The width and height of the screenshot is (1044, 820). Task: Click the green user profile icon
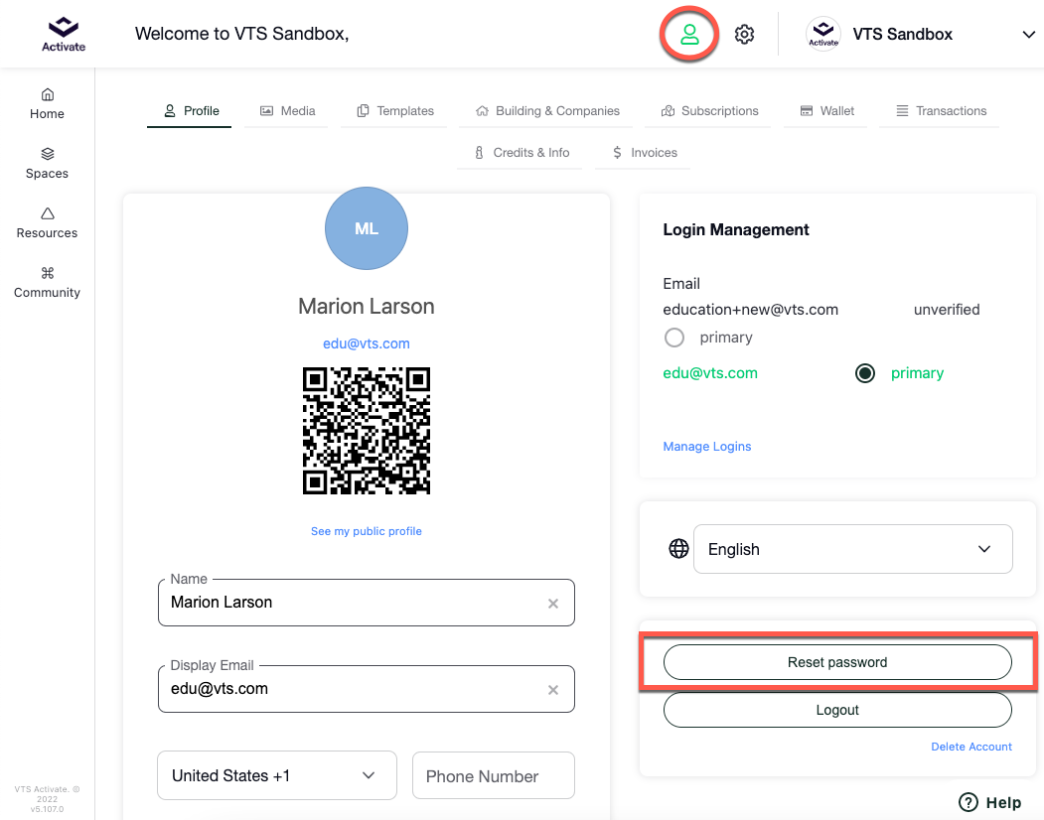point(689,34)
